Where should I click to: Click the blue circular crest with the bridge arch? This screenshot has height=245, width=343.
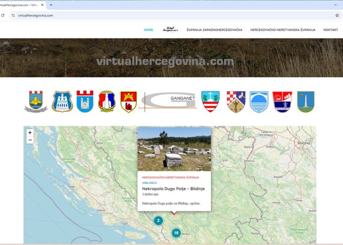[259, 102]
